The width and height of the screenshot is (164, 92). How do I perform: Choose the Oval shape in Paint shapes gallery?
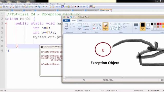pos(116,24)
